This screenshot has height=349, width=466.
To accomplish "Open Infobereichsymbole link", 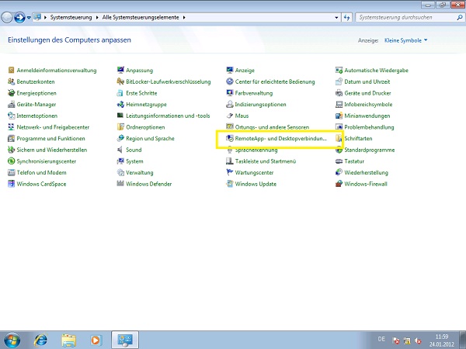I will pyautogui.click(x=368, y=105).
